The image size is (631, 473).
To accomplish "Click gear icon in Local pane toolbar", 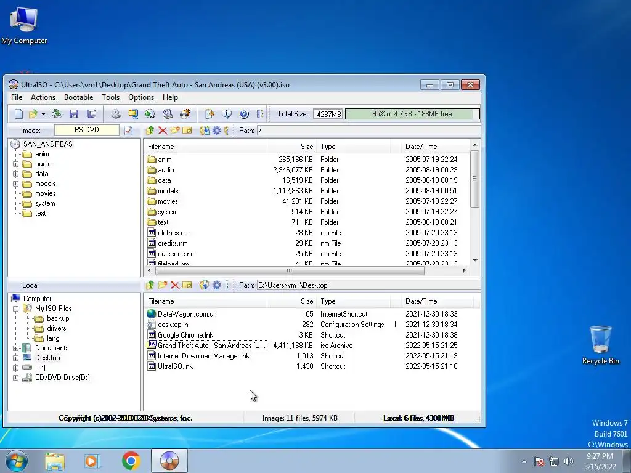I will point(216,285).
